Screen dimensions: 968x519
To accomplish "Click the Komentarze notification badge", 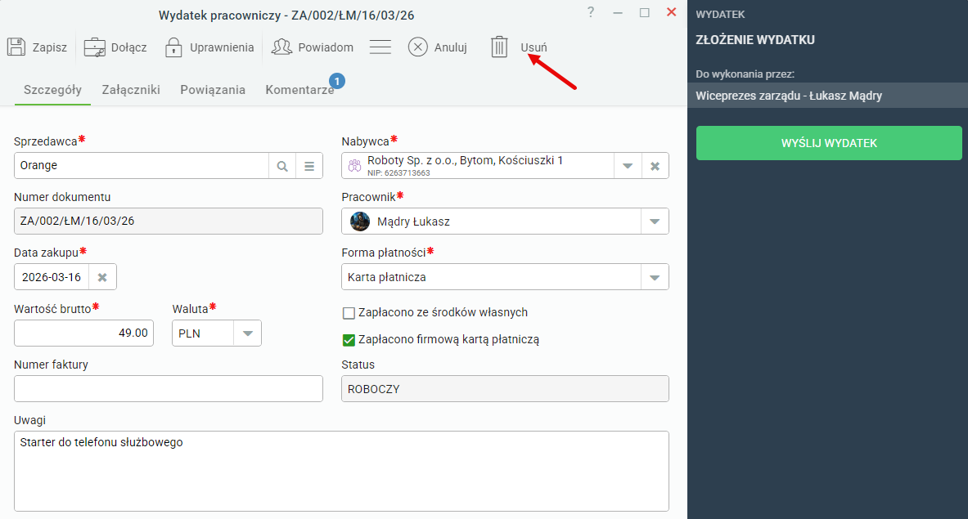I will click(x=337, y=81).
